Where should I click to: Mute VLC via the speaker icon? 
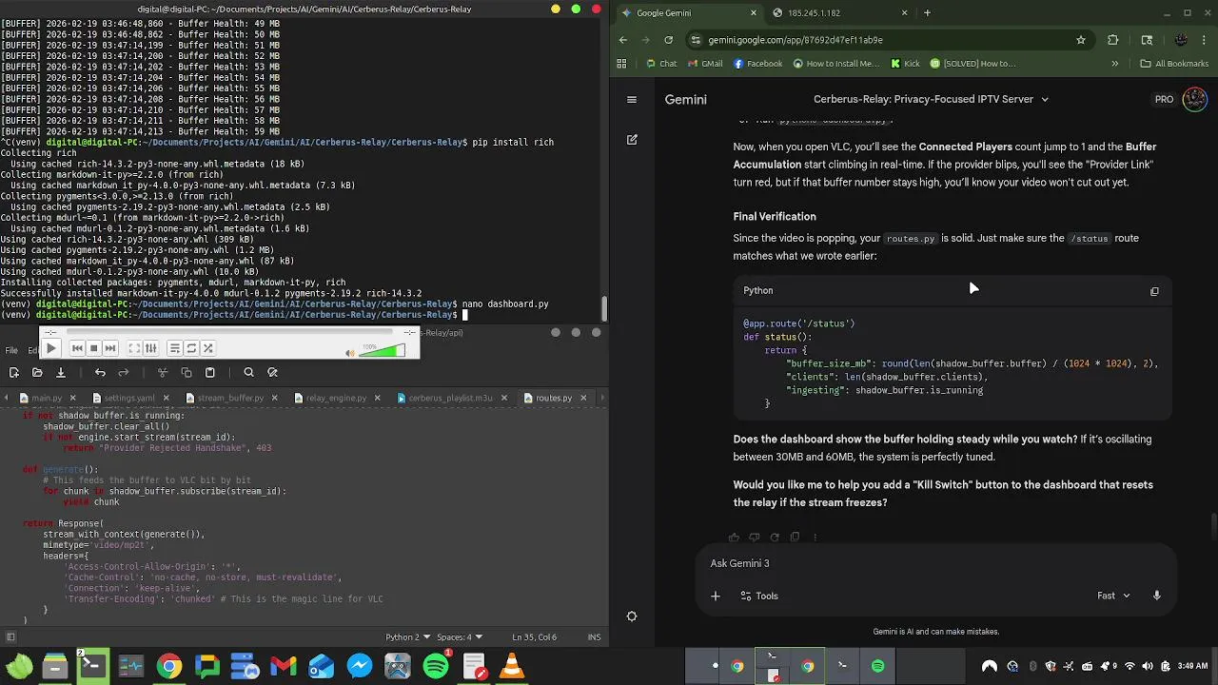tap(350, 353)
